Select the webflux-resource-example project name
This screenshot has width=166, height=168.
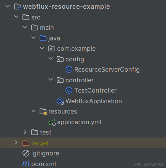(67, 6)
